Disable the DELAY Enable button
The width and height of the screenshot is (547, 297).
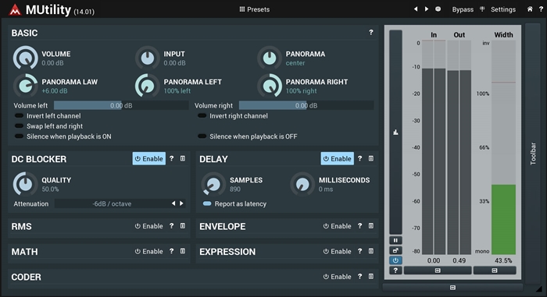pyautogui.click(x=338, y=159)
